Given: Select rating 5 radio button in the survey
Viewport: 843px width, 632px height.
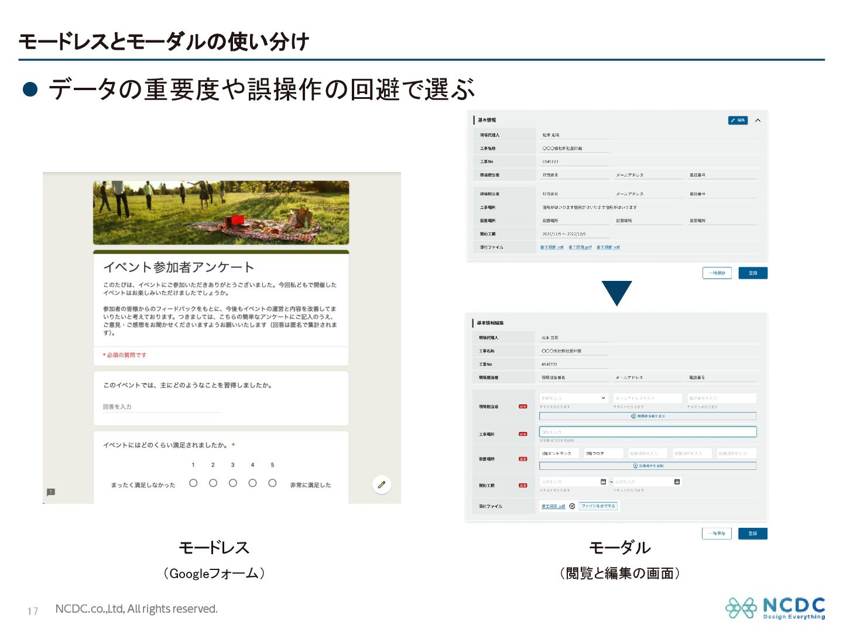Looking at the screenshot, I should click(272, 483).
